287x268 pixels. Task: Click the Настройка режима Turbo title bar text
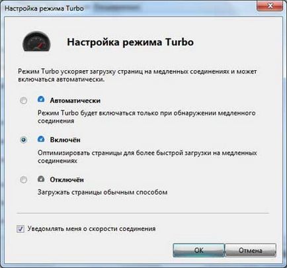point(44,9)
